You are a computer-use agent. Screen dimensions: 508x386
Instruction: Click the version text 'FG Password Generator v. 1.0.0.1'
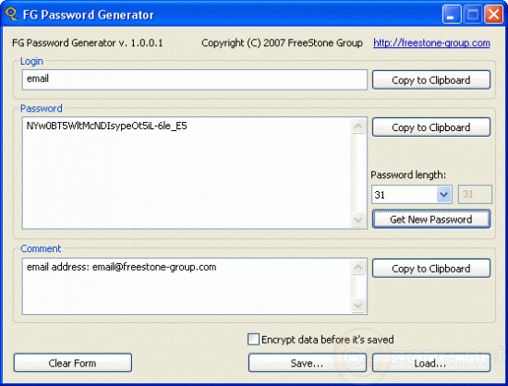click(88, 42)
